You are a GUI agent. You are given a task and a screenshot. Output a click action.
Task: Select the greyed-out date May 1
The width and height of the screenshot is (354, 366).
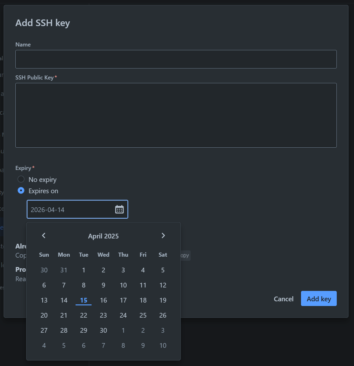pyautogui.click(x=123, y=330)
